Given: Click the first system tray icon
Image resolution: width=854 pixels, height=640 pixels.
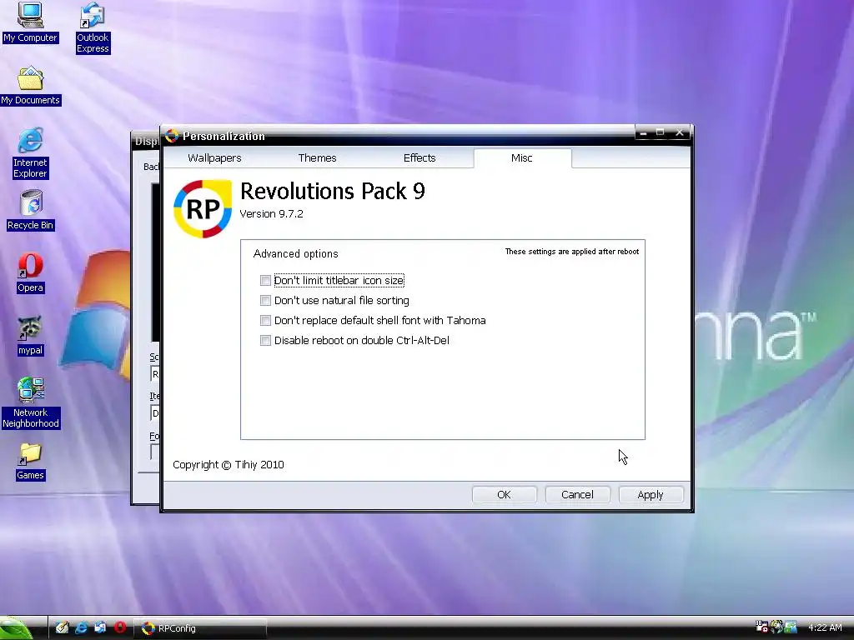Looking at the screenshot, I should (x=761, y=627).
